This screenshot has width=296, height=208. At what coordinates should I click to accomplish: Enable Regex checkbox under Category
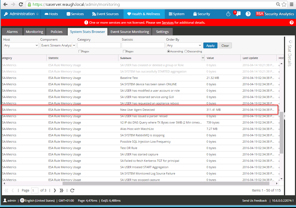click(x=80, y=51)
